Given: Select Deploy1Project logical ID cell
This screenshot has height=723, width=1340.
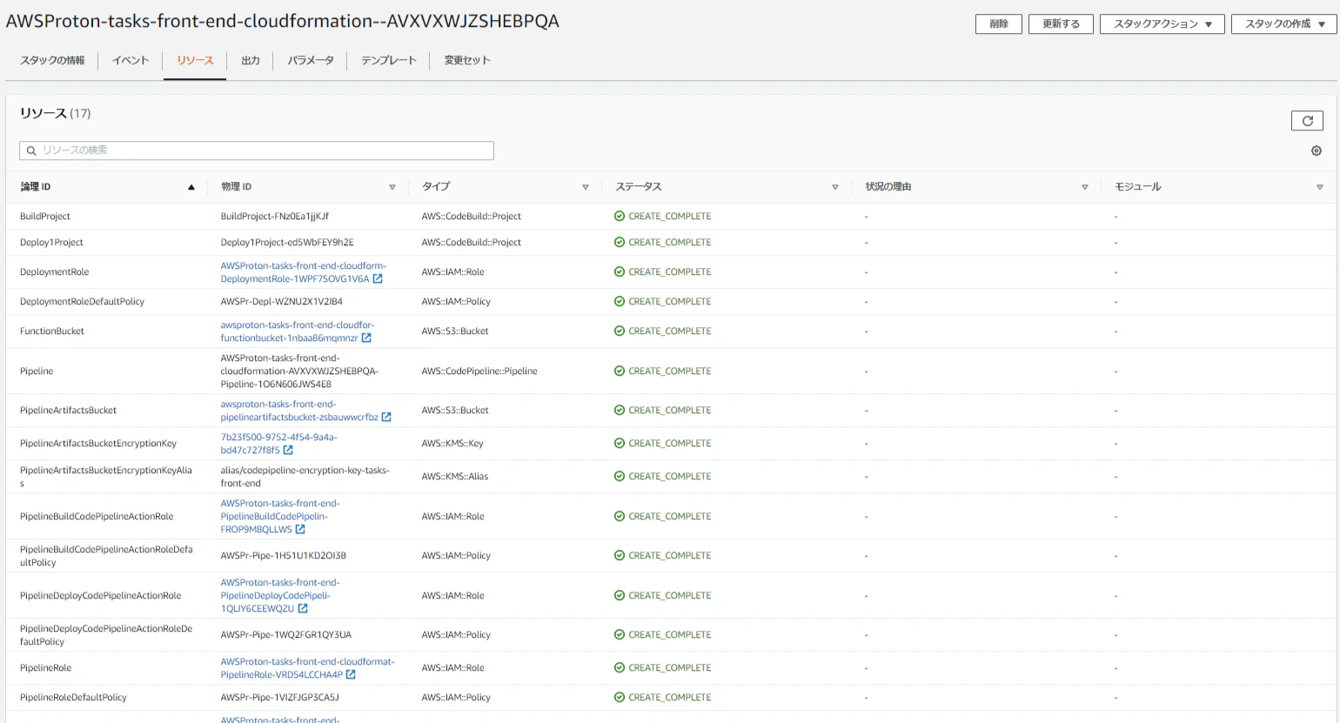Looking at the screenshot, I should (51, 243).
